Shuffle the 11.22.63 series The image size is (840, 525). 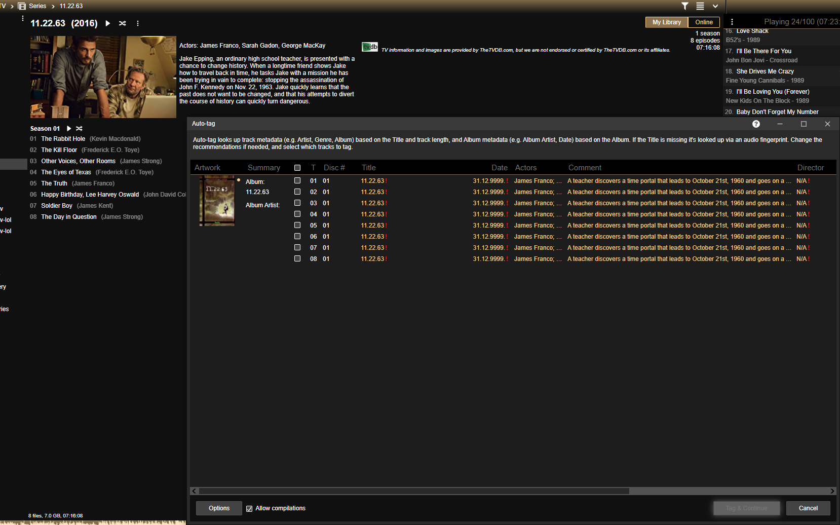[x=122, y=23]
